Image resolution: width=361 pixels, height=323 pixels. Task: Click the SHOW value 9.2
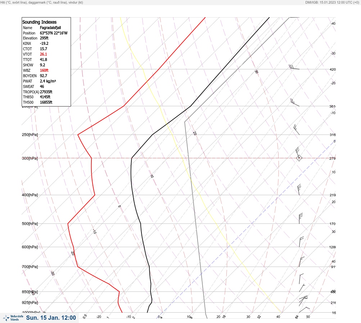point(42,65)
